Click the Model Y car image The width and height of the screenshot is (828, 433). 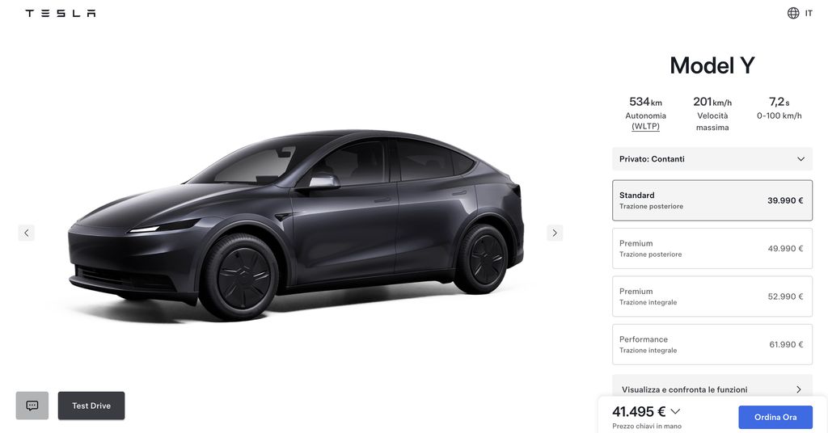point(296,224)
